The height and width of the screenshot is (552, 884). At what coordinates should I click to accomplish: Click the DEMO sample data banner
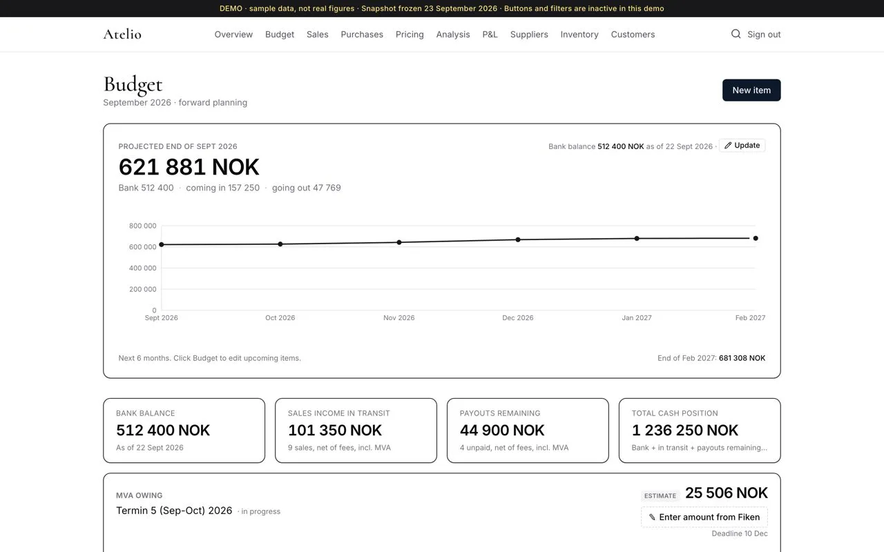pos(442,8)
